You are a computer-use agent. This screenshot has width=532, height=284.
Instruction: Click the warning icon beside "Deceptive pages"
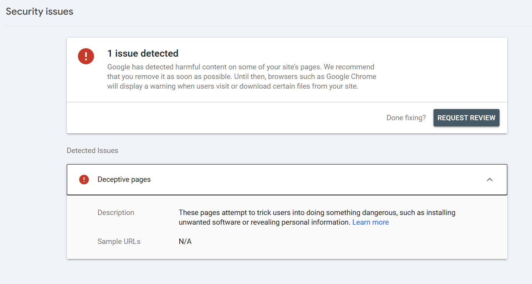84,180
